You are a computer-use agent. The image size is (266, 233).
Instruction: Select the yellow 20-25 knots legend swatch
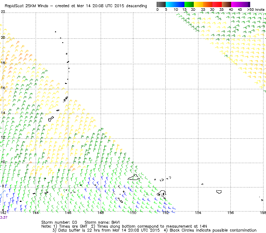198,4
